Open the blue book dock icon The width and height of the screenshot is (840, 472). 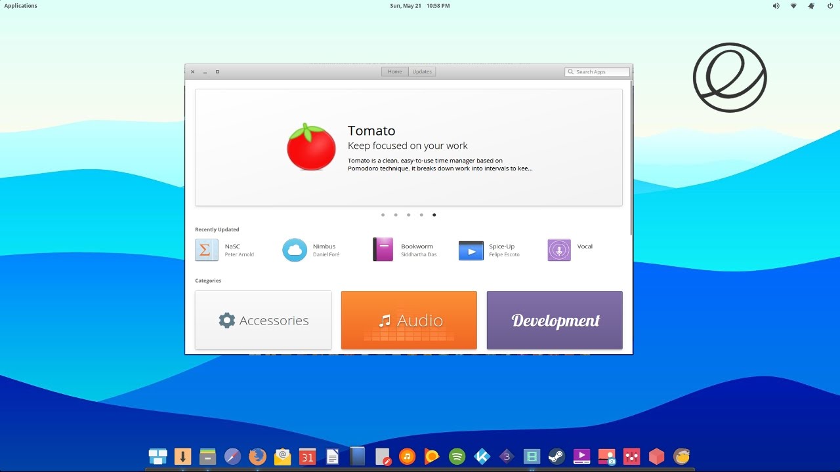click(357, 456)
